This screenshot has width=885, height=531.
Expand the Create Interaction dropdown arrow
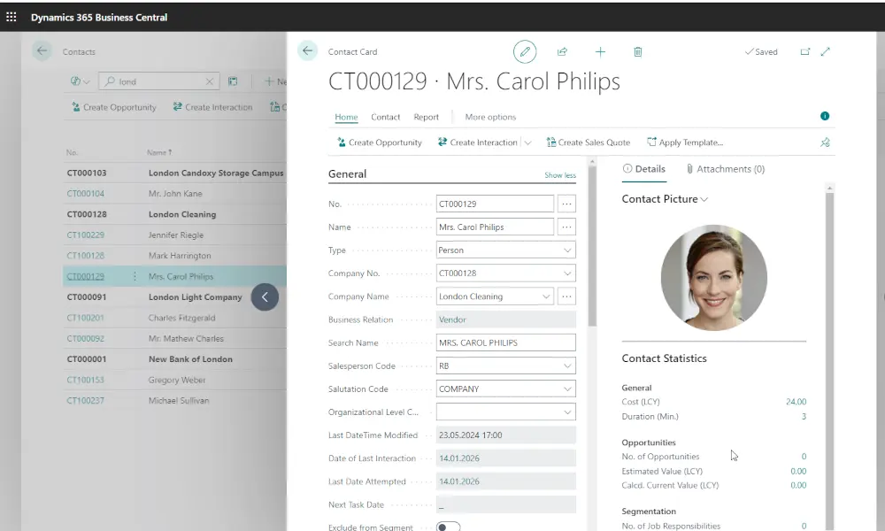[527, 142]
